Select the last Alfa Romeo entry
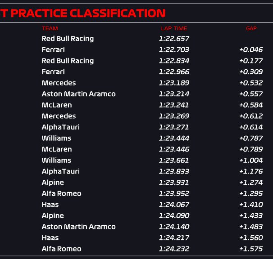The width and height of the screenshot is (273, 259). [61, 249]
